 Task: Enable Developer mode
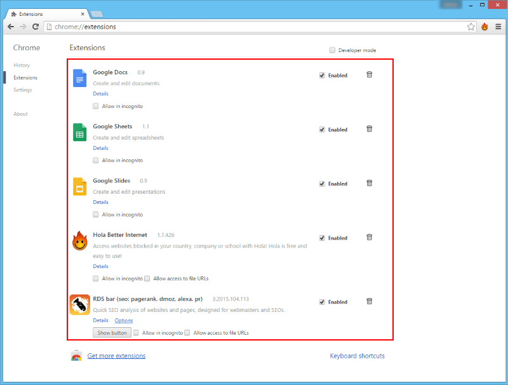coord(331,50)
